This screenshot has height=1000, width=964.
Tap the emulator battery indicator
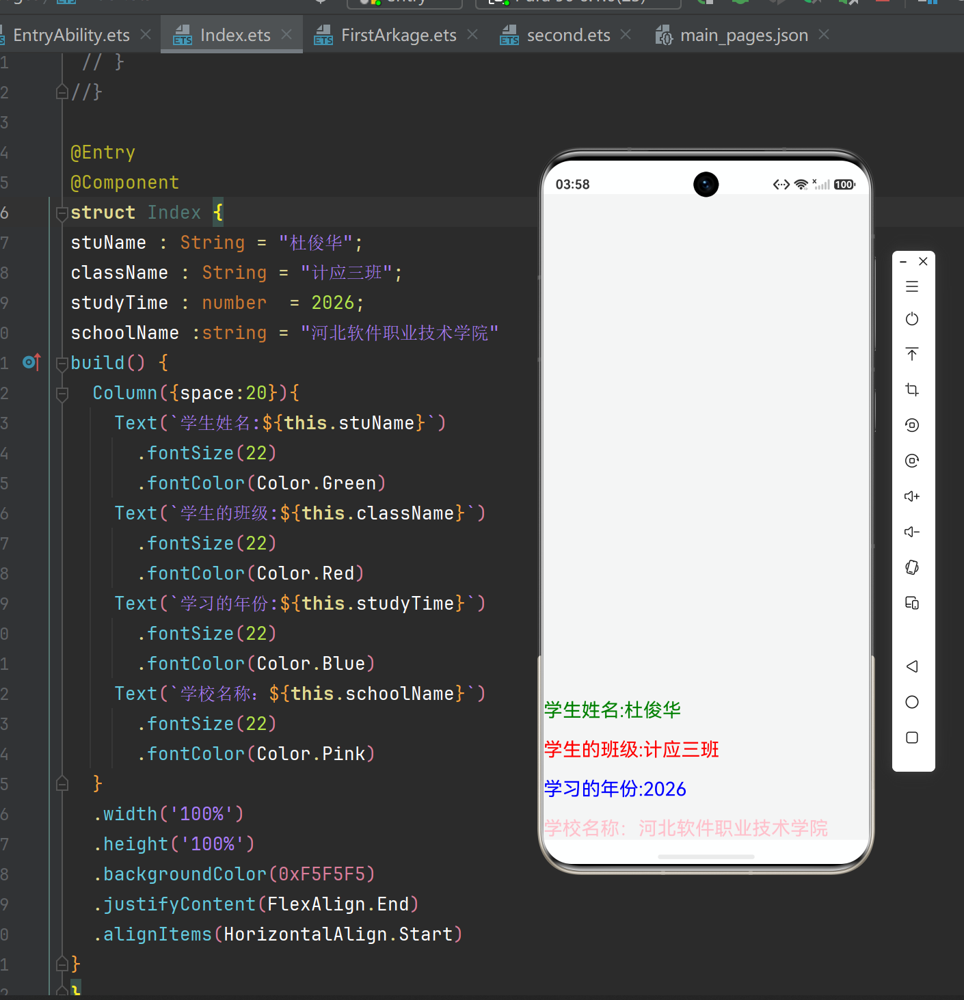click(x=844, y=185)
